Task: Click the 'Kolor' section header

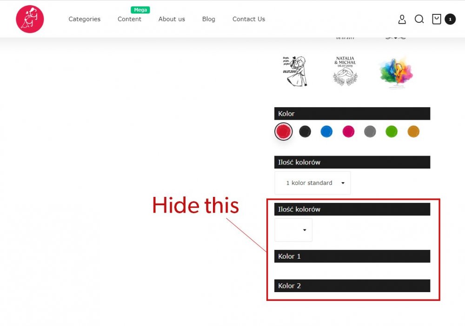Action: click(x=352, y=113)
